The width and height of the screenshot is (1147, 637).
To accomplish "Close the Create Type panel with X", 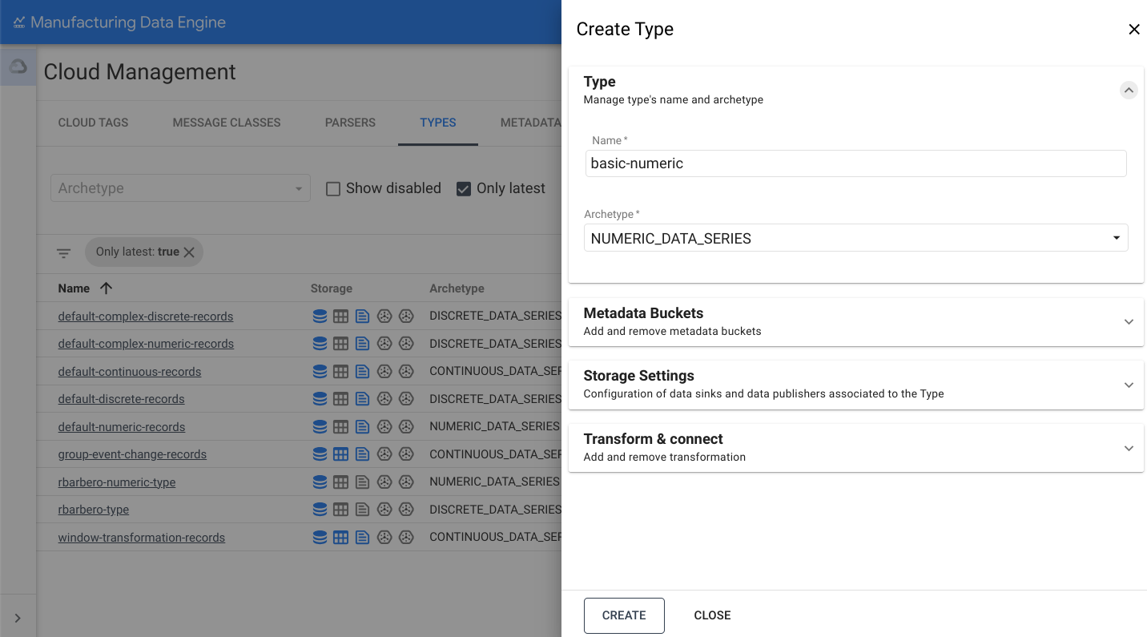I will [x=1133, y=30].
